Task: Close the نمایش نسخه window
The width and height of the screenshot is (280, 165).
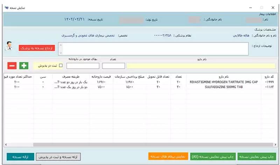Action: (x=273, y=7)
